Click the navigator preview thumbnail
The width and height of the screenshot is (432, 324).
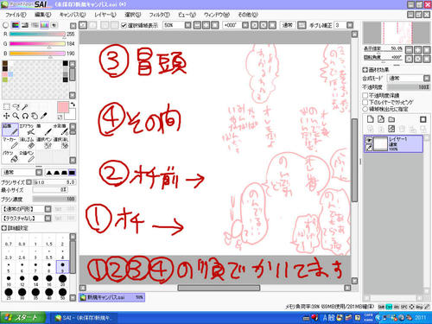(x=397, y=33)
